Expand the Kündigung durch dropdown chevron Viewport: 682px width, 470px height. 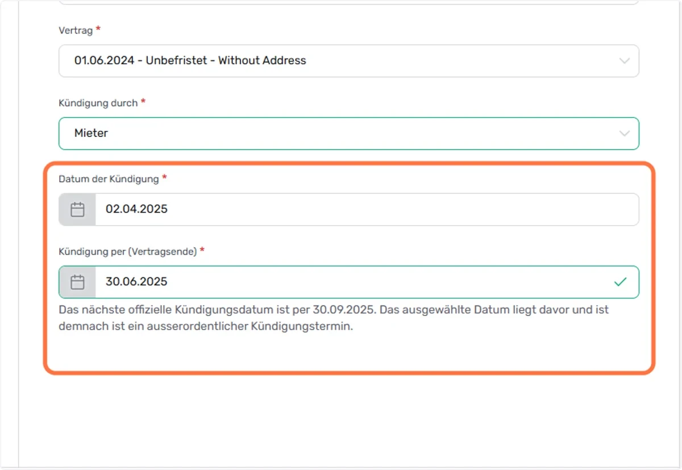tap(624, 134)
